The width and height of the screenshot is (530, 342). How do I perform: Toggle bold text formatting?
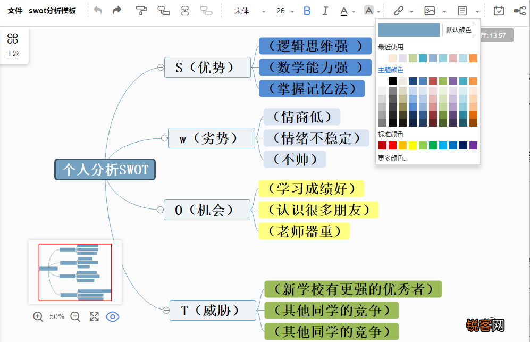307,11
